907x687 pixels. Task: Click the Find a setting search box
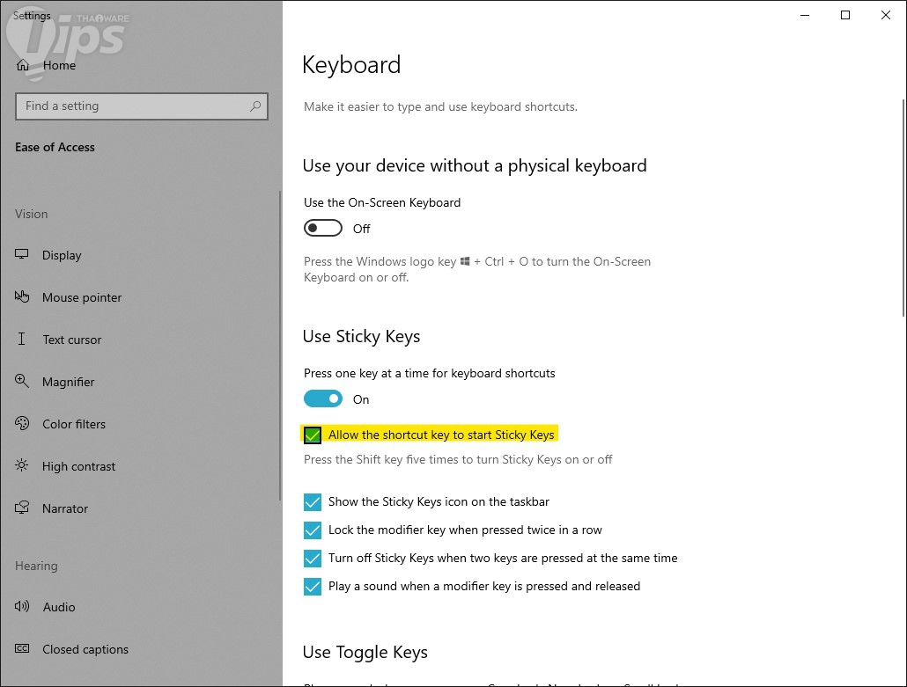132,106
